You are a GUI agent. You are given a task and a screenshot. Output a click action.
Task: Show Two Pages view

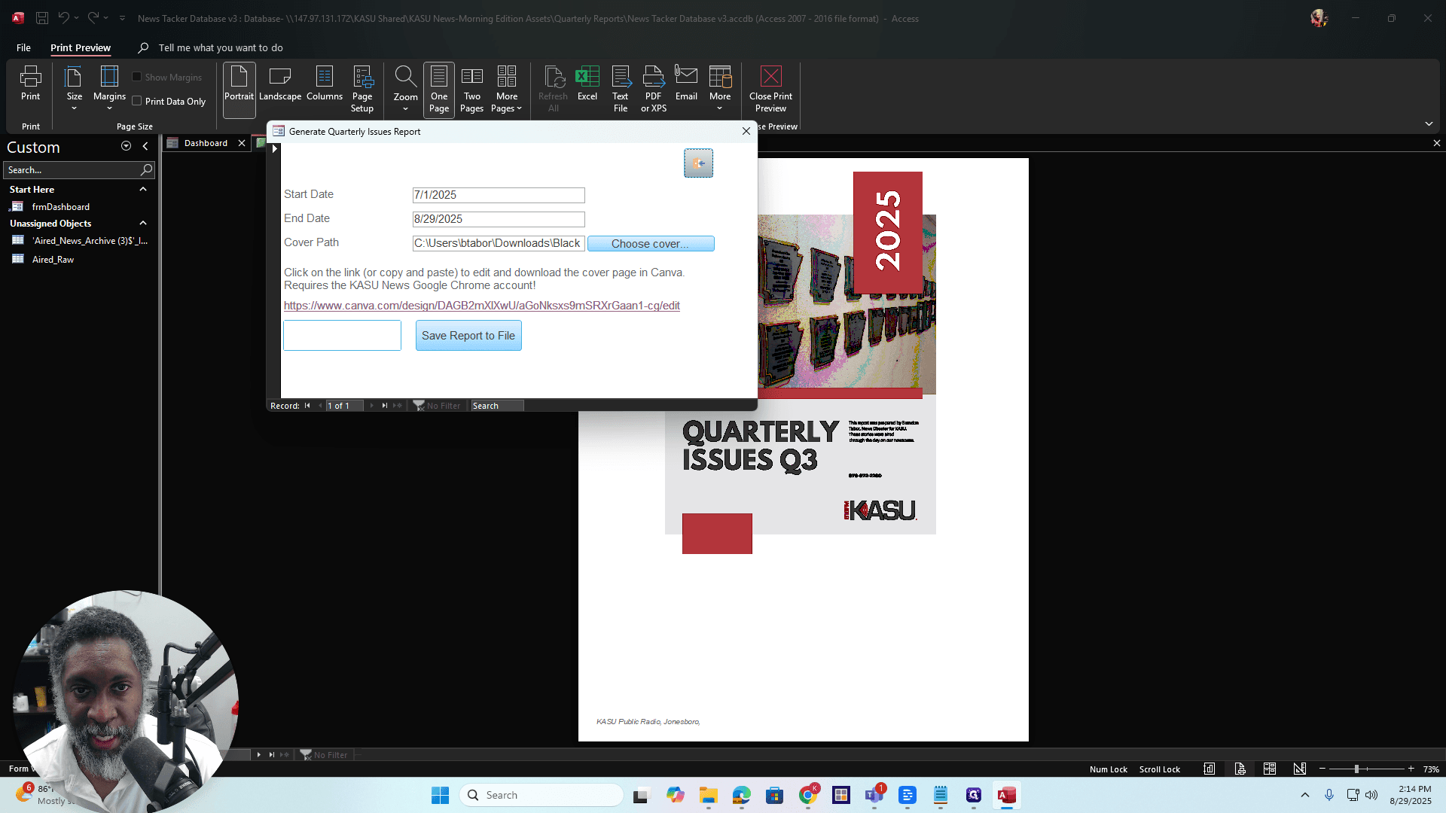pyautogui.click(x=472, y=89)
